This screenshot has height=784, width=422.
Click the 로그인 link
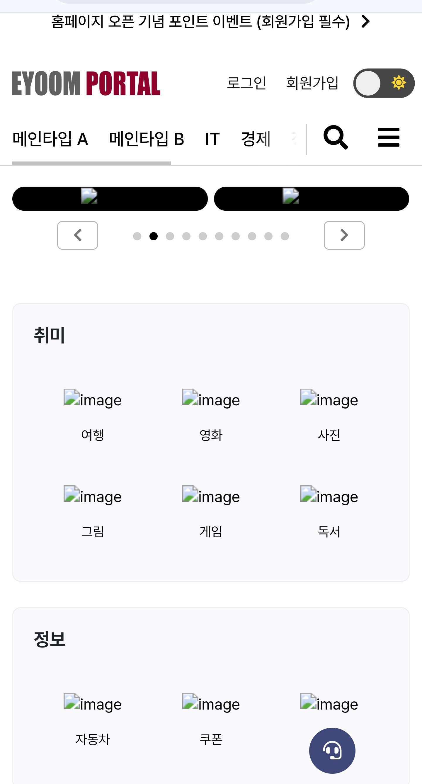point(246,83)
